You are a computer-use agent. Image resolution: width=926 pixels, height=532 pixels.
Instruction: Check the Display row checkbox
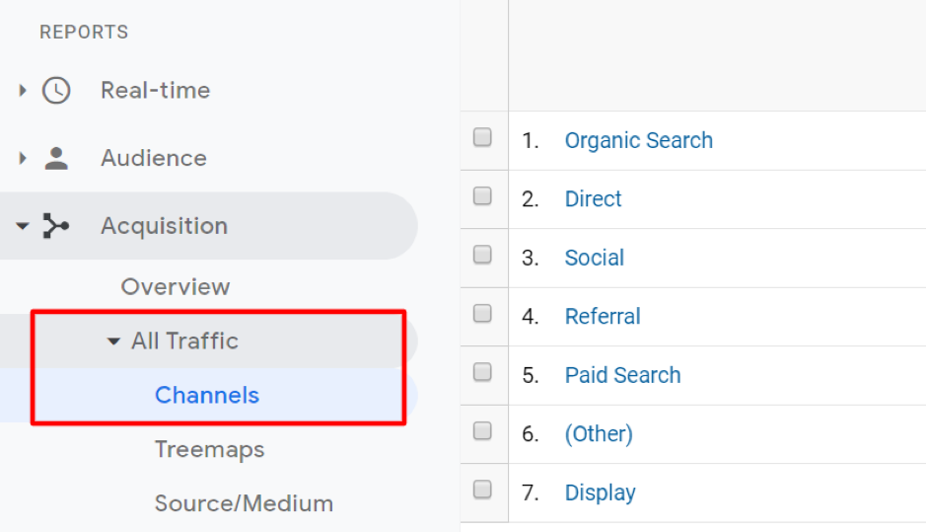tap(482, 490)
